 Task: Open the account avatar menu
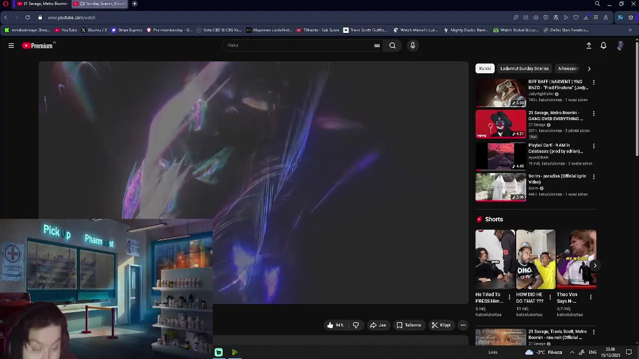click(620, 45)
